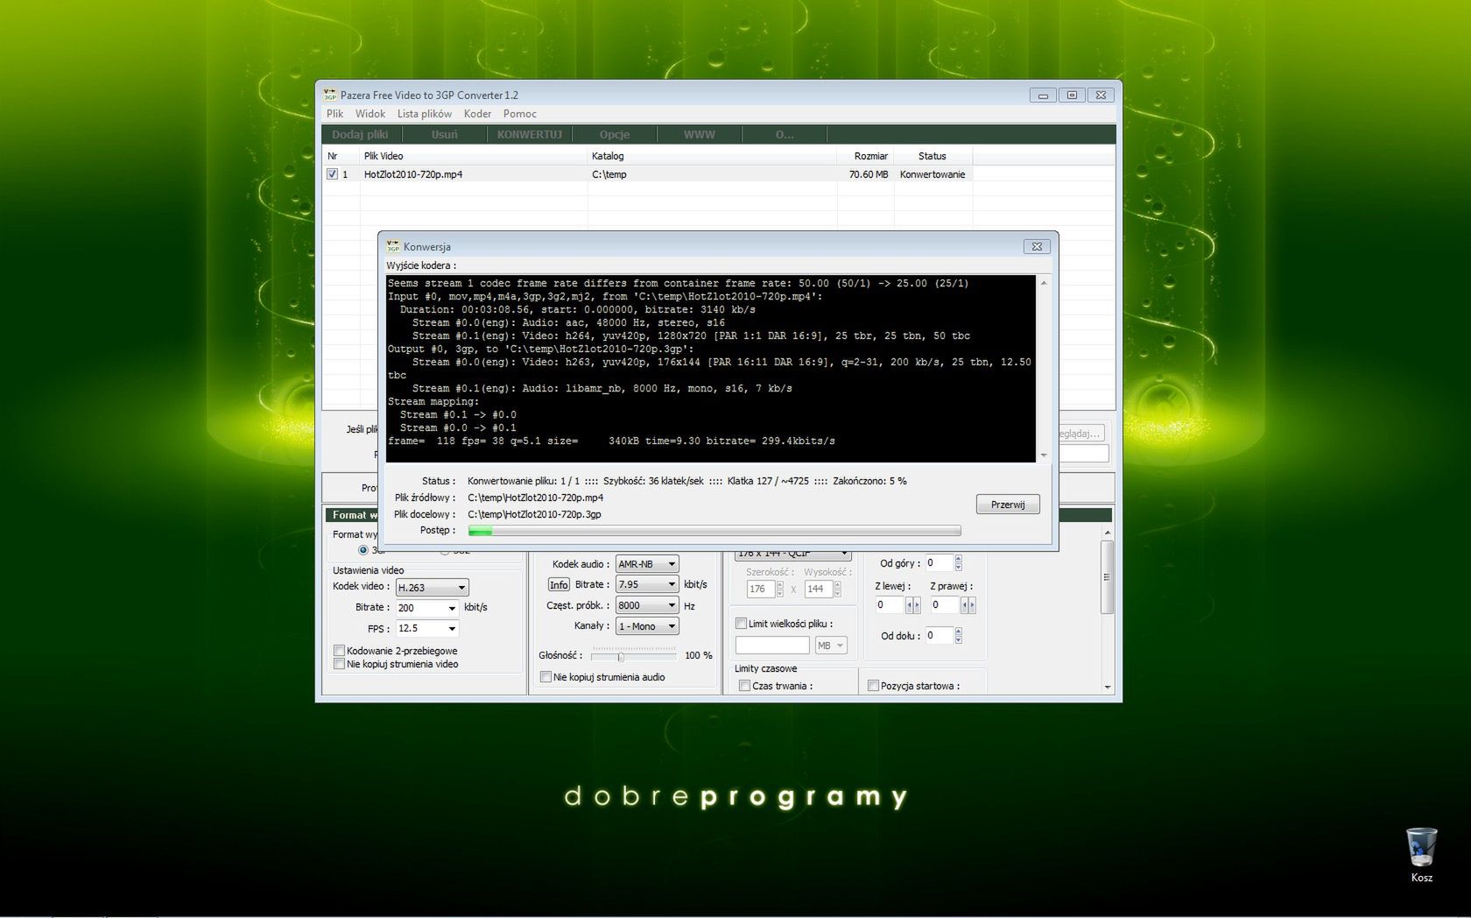Viewport: 1471px width, 918px height.
Task: Close the Konwersja dialog
Action: [1037, 247]
